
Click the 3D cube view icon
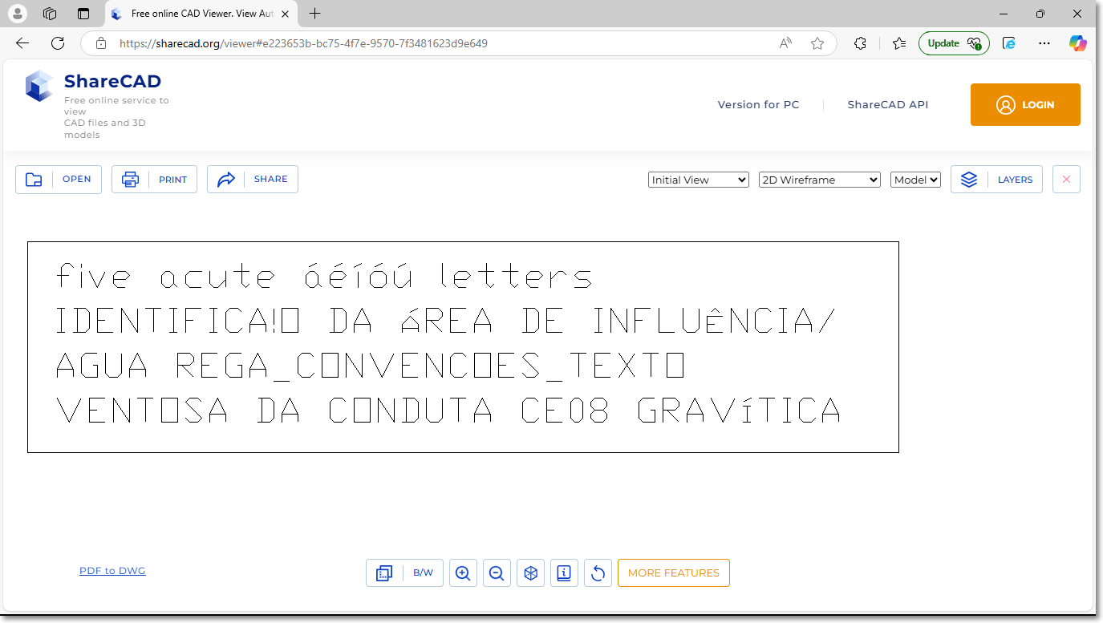530,573
